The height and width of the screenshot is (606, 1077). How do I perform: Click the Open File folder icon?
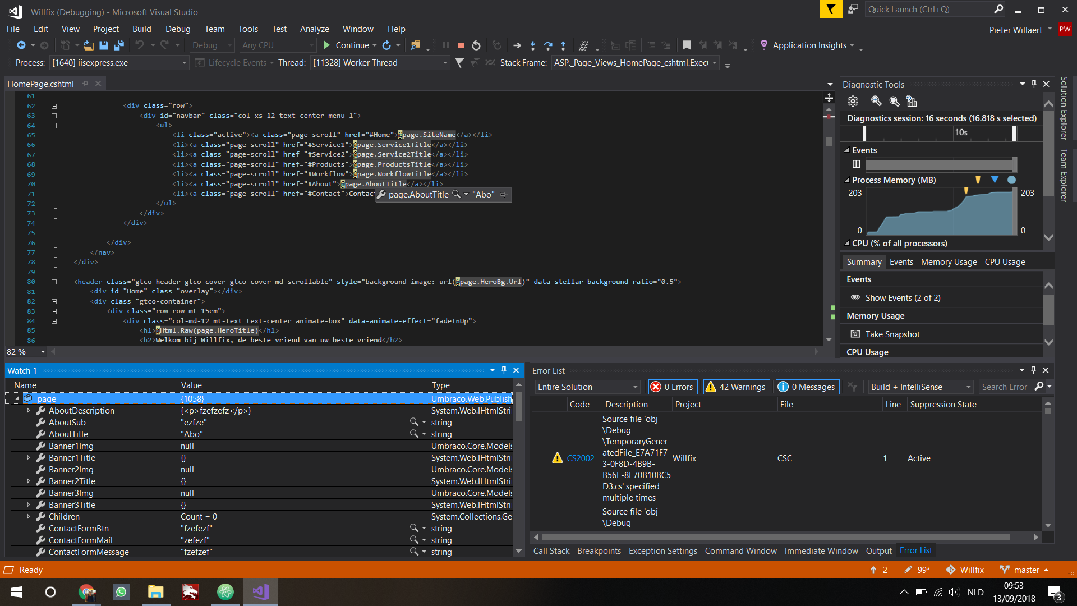89,45
